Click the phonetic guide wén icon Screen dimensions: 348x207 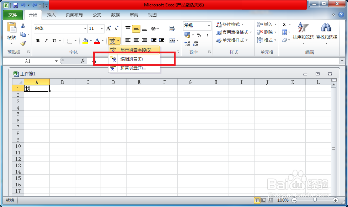(112, 41)
